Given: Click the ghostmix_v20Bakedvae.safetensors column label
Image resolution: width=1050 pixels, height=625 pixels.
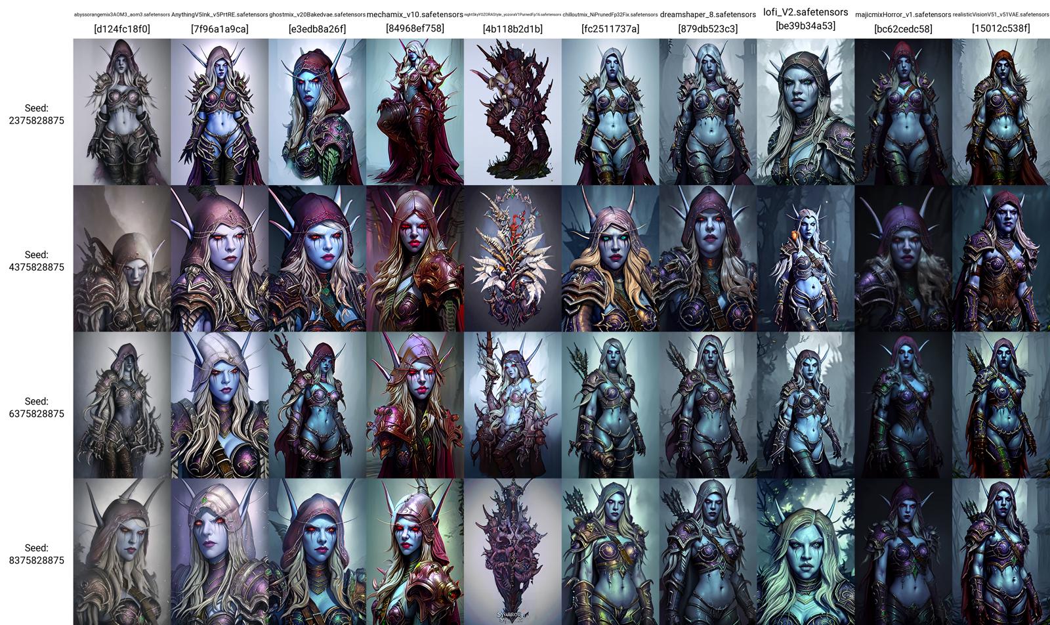Looking at the screenshot, I should pos(318,14).
